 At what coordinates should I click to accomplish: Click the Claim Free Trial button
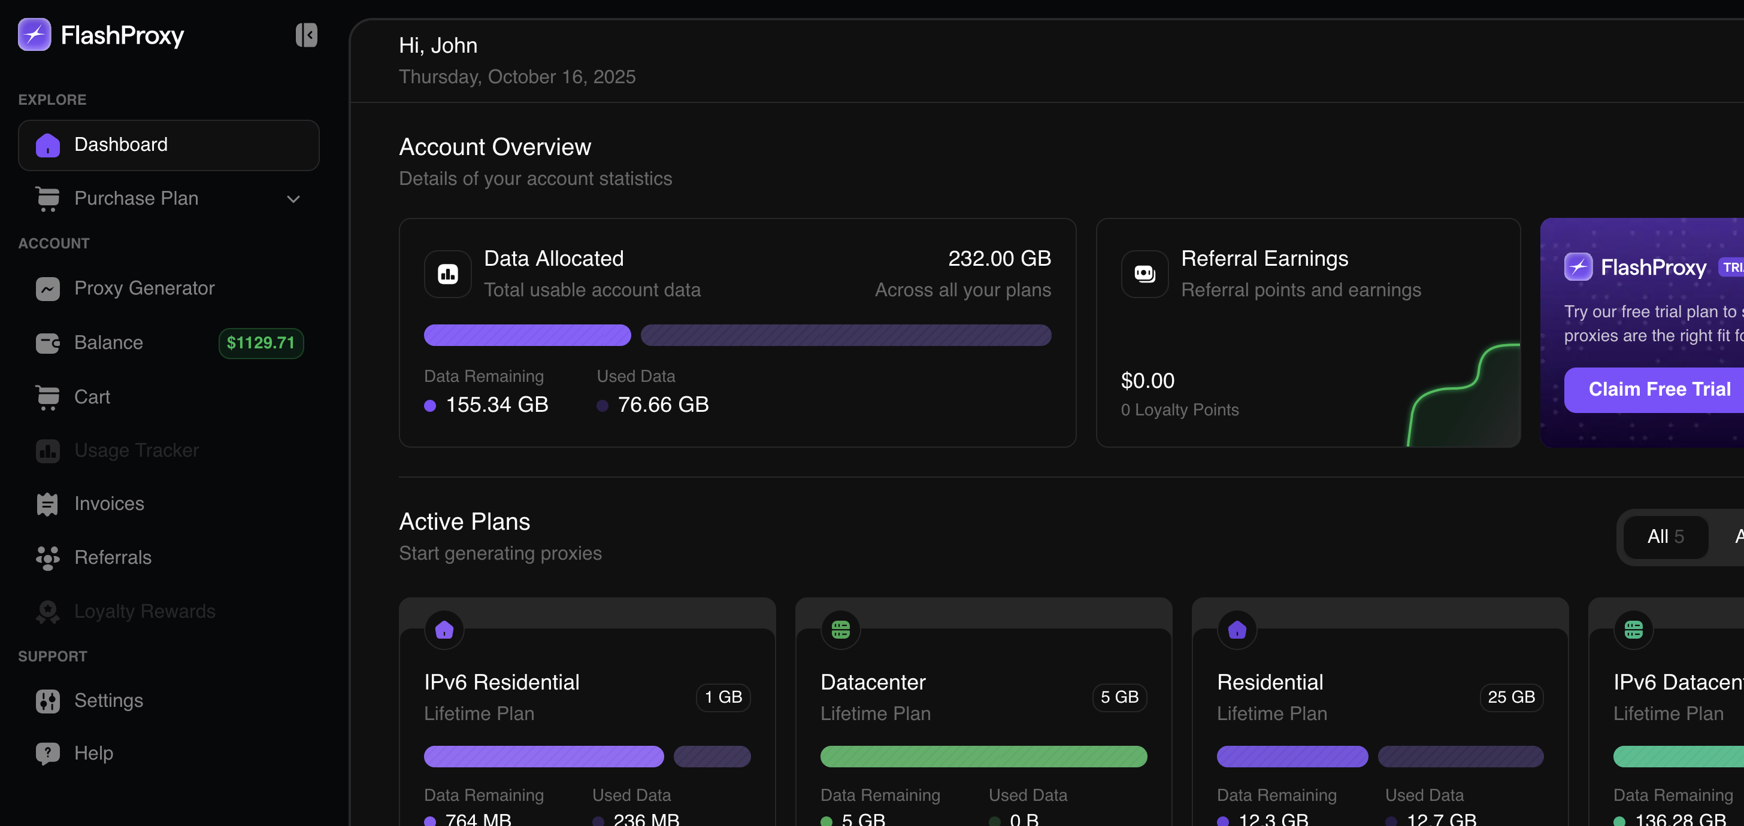click(1660, 389)
